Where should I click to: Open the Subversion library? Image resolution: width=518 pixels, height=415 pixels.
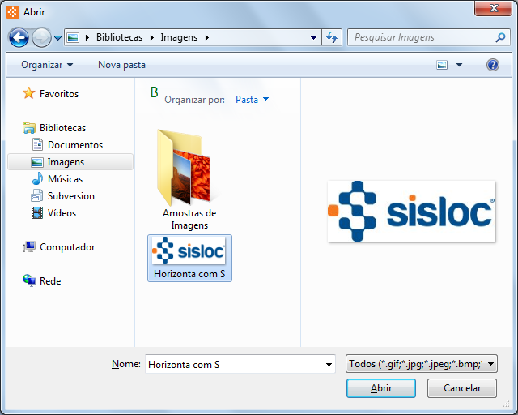coord(71,196)
